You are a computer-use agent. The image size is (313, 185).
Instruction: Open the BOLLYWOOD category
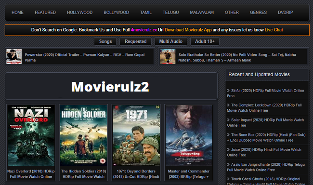[x=116, y=13]
